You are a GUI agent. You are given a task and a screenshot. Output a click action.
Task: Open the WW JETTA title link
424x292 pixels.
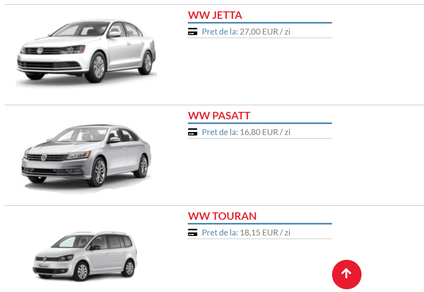pos(215,15)
